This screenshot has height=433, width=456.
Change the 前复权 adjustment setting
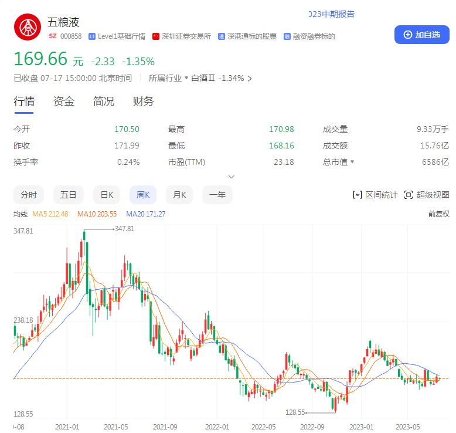[x=438, y=214]
